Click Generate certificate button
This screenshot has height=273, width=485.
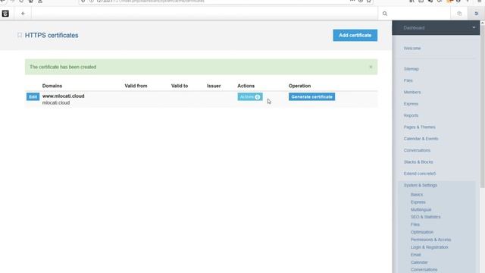(x=311, y=97)
